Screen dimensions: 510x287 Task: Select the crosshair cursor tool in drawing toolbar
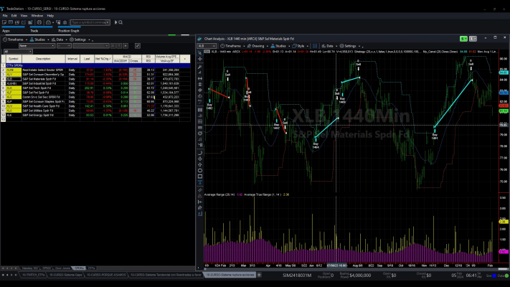coord(199,60)
